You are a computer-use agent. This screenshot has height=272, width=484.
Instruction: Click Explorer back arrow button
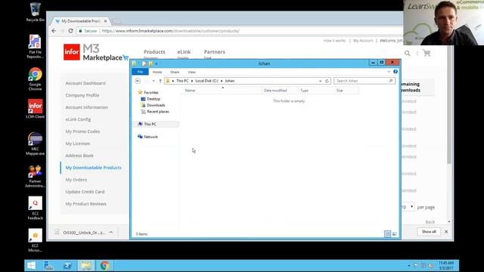click(138, 81)
